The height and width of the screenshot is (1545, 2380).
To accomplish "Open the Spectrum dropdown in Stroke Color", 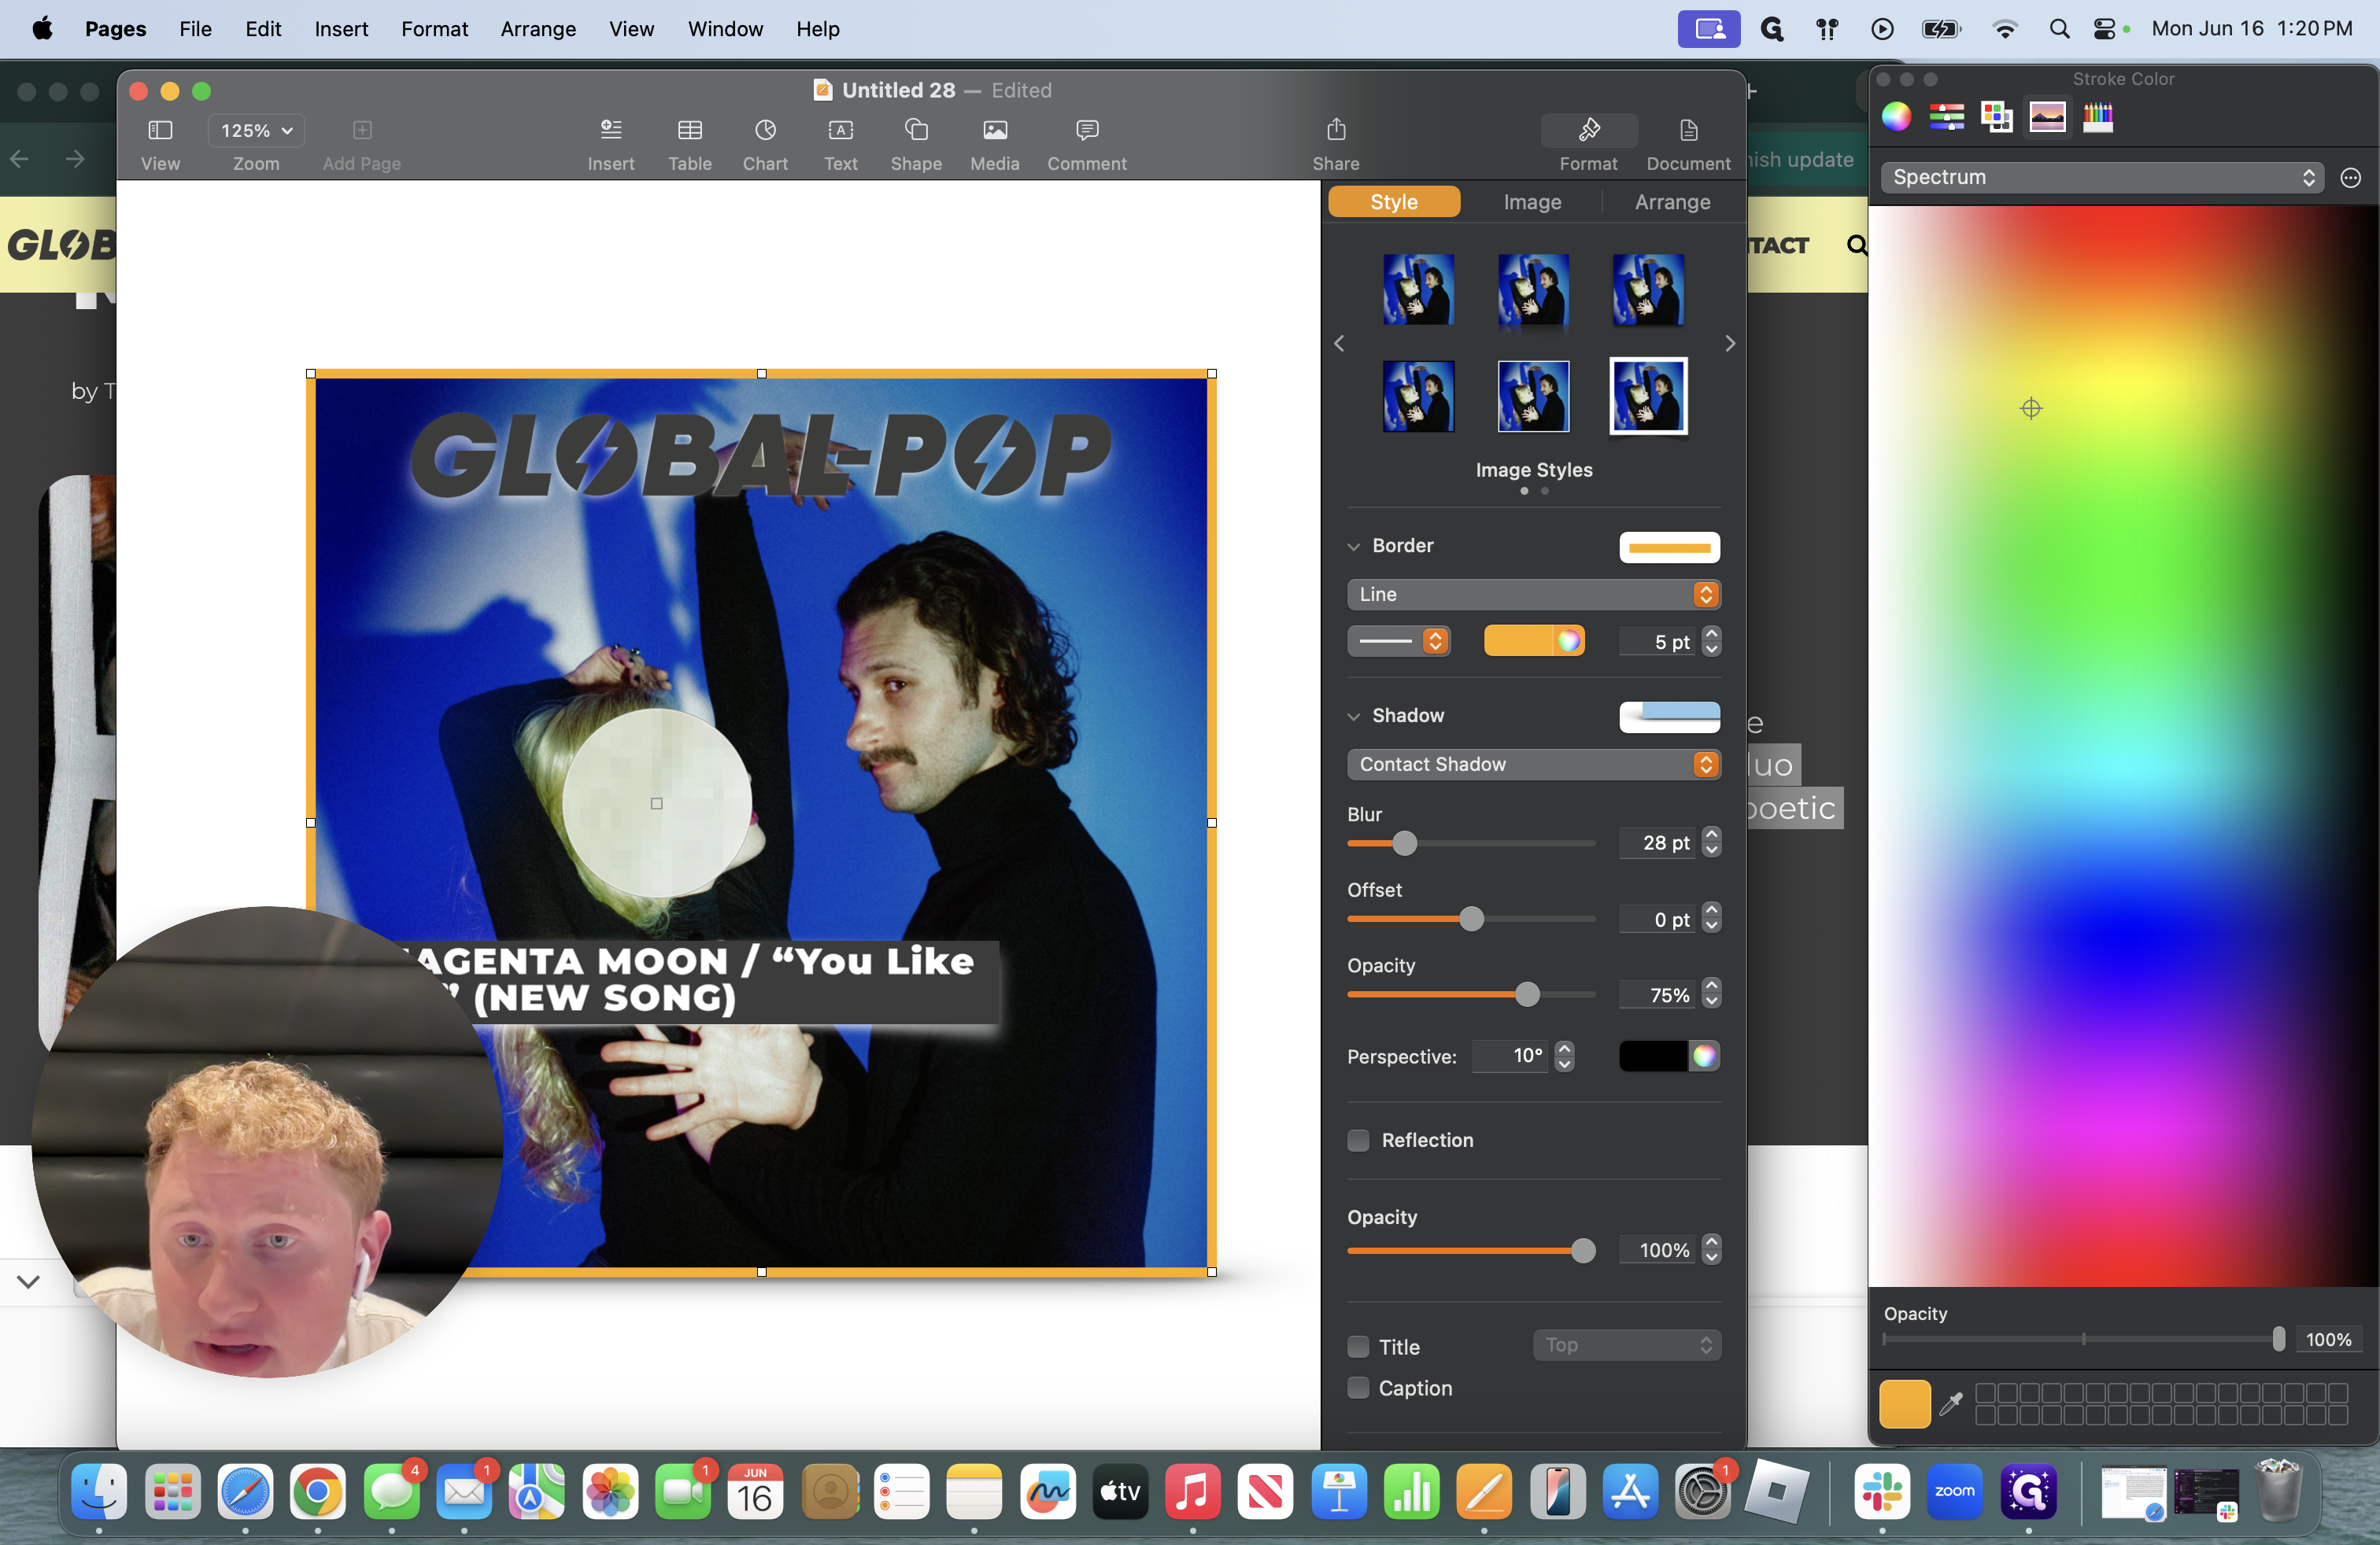I will [x=2102, y=177].
